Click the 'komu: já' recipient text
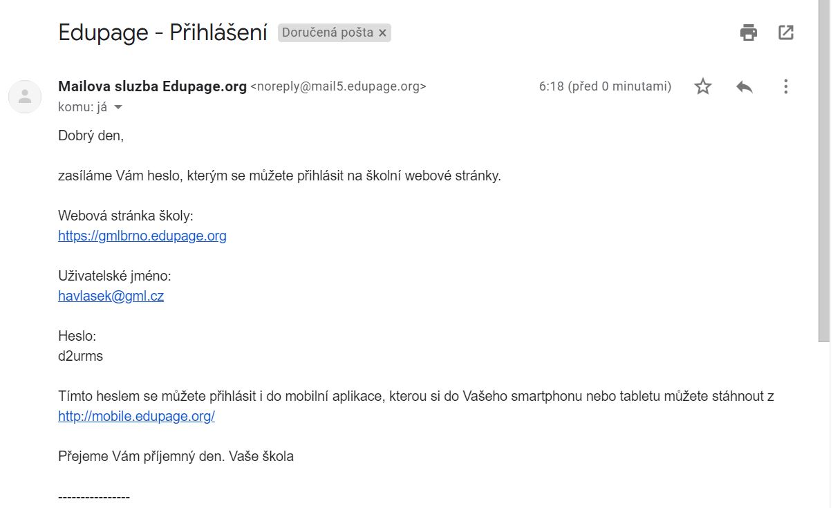Image resolution: width=833 pixels, height=508 pixels. pyautogui.click(x=82, y=107)
